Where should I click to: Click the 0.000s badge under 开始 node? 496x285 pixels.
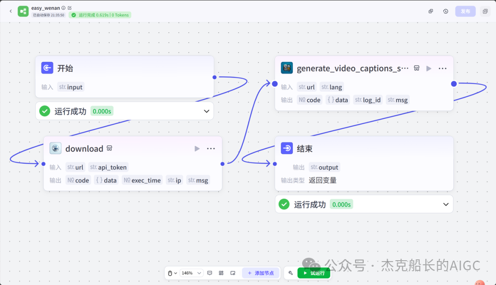point(102,111)
